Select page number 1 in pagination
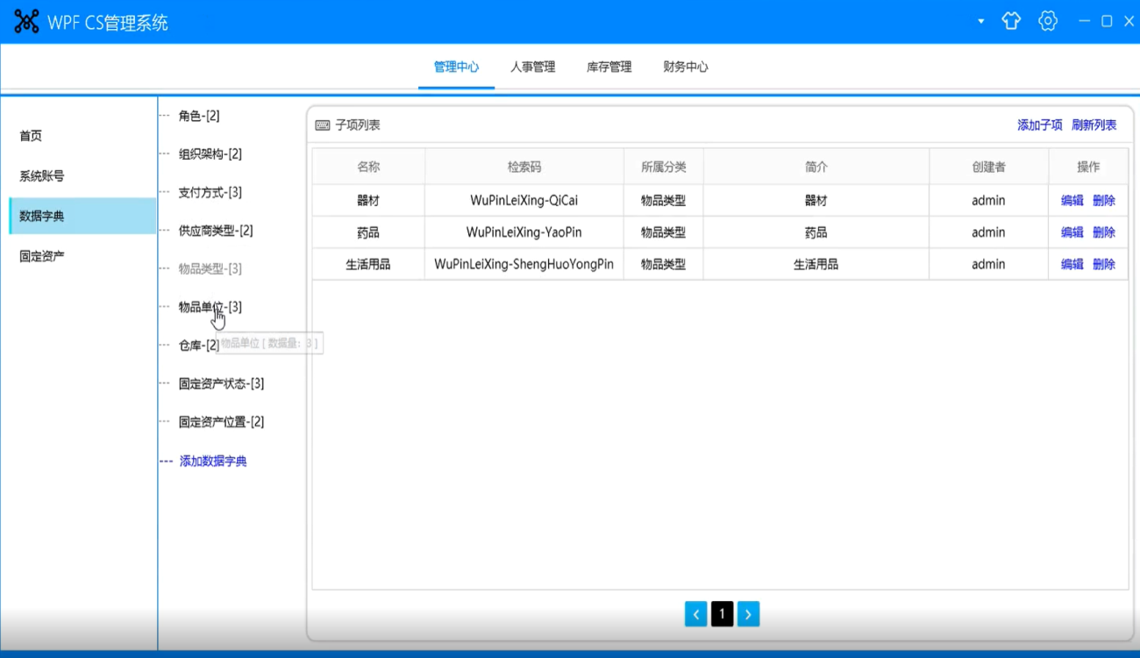The width and height of the screenshot is (1140, 658). click(722, 614)
